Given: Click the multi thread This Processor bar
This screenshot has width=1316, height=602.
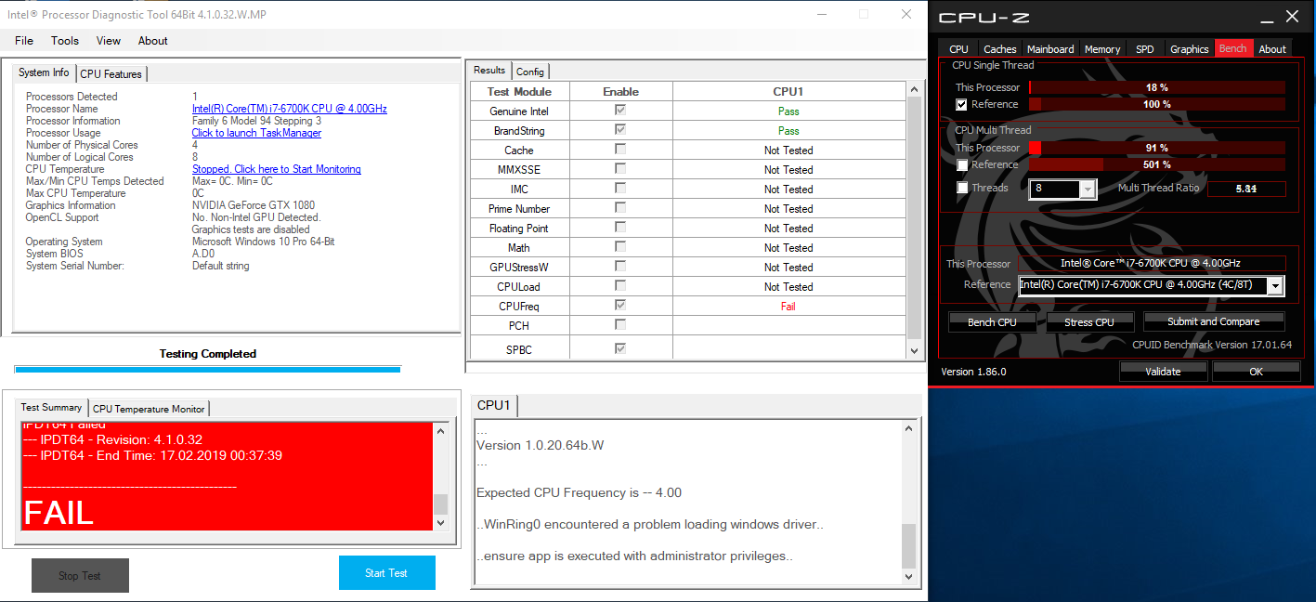Looking at the screenshot, I should point(1157,148).
